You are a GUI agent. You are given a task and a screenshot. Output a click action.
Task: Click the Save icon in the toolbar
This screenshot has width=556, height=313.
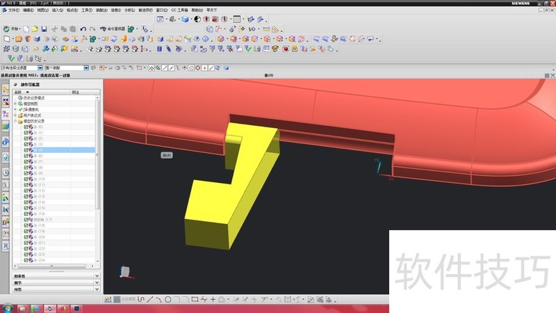click(44, 29)
